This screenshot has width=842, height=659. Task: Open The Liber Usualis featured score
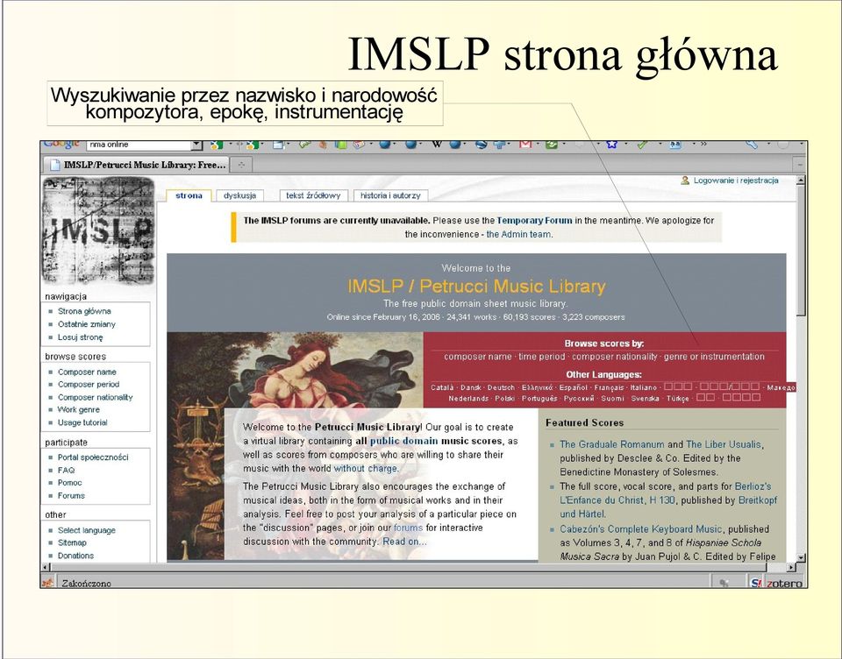[724, 444]
